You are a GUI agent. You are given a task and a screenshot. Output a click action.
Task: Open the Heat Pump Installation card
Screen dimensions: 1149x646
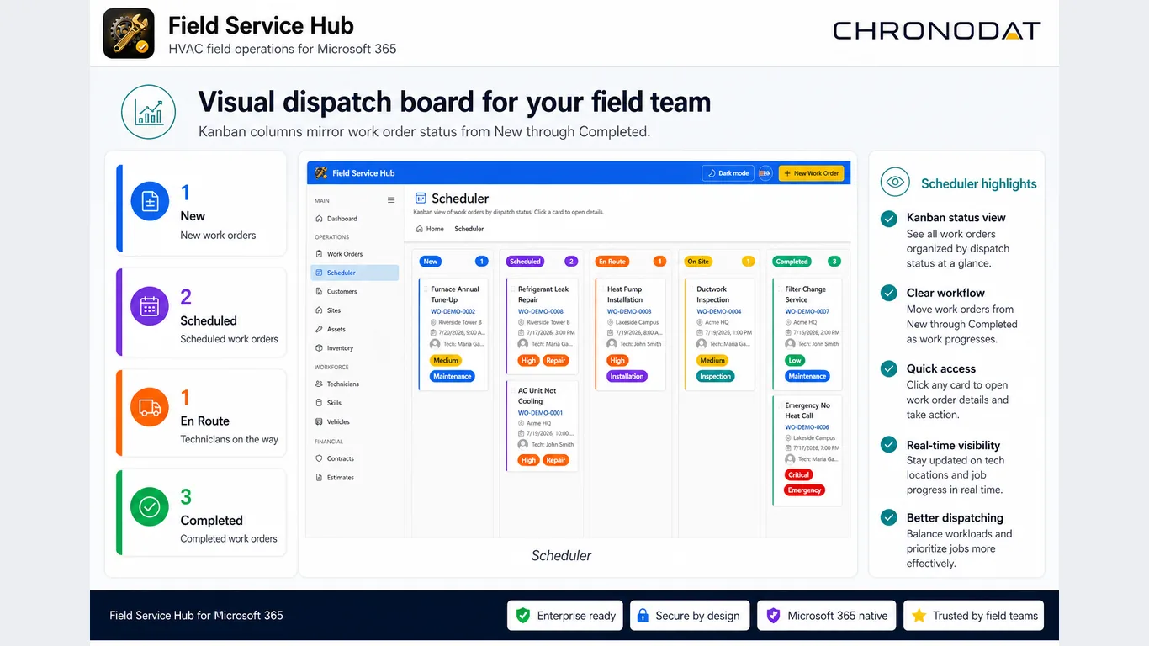point(631,335)
